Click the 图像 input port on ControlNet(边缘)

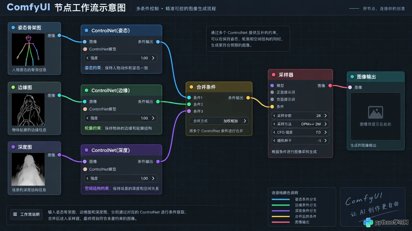coord(85,102)
